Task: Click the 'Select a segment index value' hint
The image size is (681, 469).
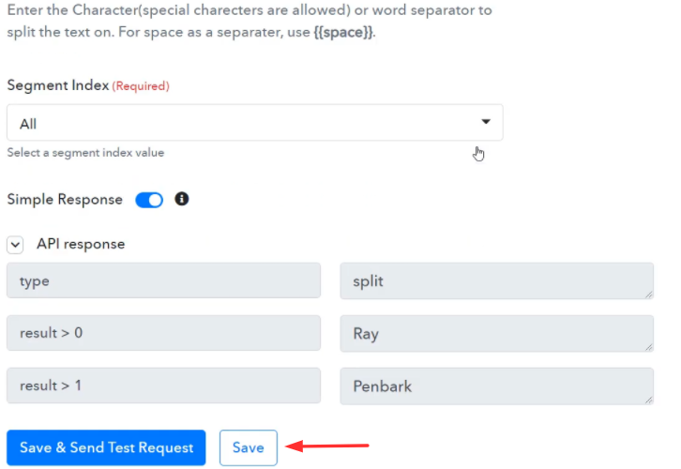Action: click(85, 153)
